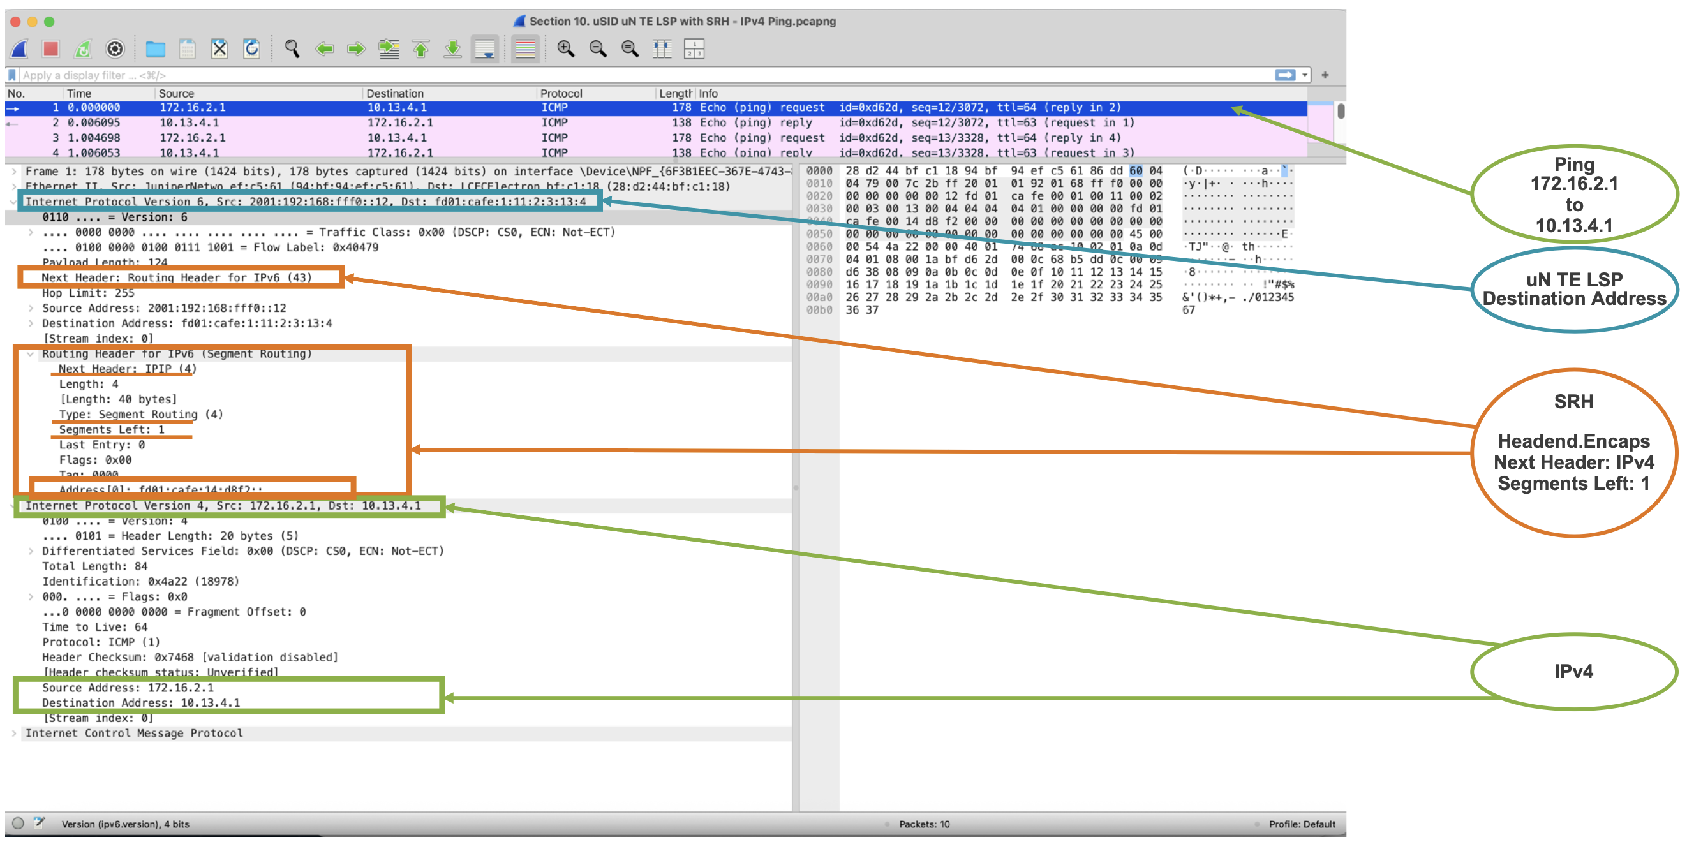Collapse Routing Header for IPv6 section
Screen dimensions: 1687x842
click(x=31, y=354)
